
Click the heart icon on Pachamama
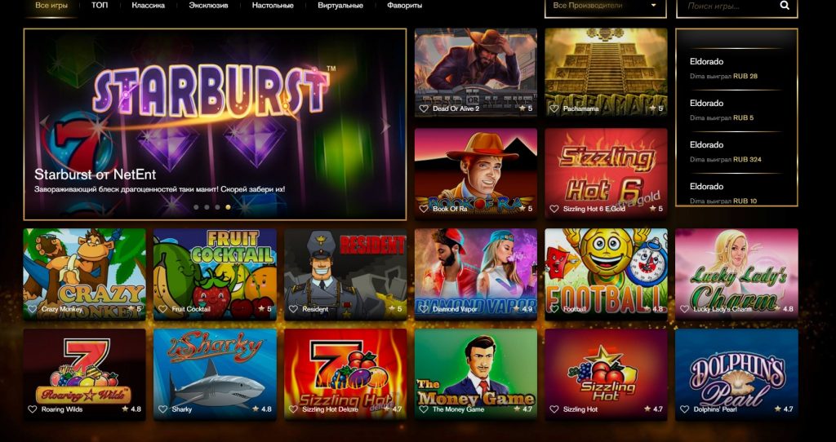[554, 108]
